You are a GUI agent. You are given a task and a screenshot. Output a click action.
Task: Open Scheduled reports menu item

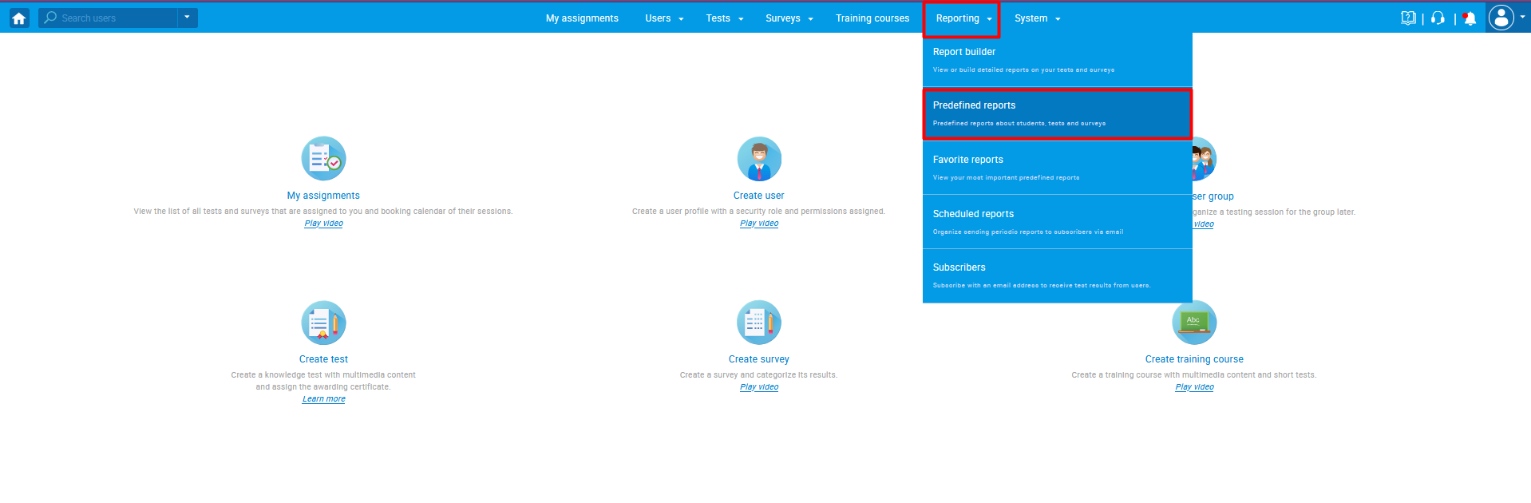(1056, 222)
